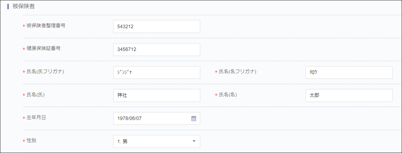Click the selected value 1. 男
Screen dimensions: 402x153
[122, 142]
